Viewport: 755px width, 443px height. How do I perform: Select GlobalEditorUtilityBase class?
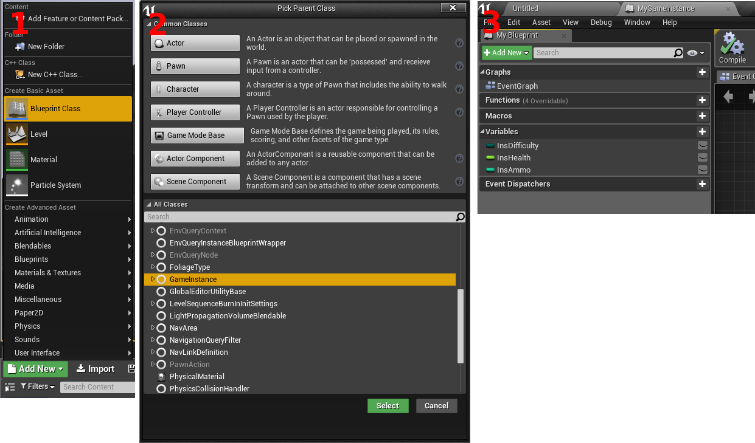point(207,292)
